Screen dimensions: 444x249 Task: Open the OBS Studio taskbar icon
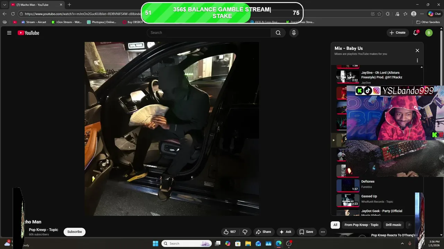click(x=289, y=243)
